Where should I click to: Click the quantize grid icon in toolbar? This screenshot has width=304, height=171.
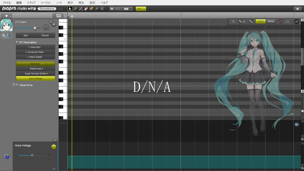click(x=112, y=9)
